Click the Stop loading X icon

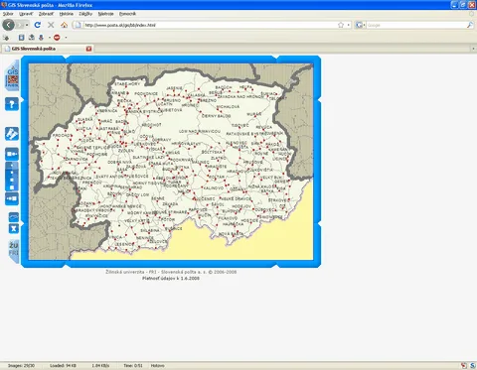[x=51, y=25]
